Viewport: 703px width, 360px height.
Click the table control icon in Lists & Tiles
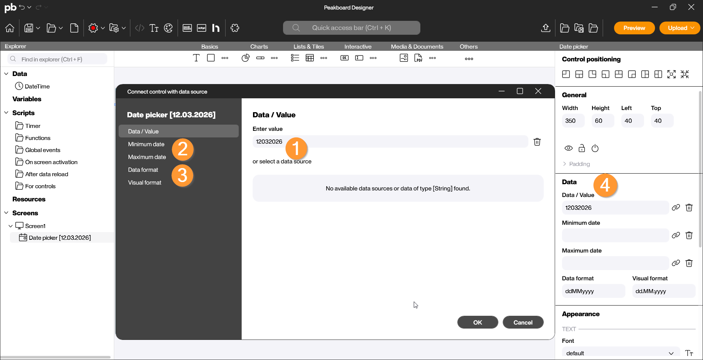tap(310, 58)
